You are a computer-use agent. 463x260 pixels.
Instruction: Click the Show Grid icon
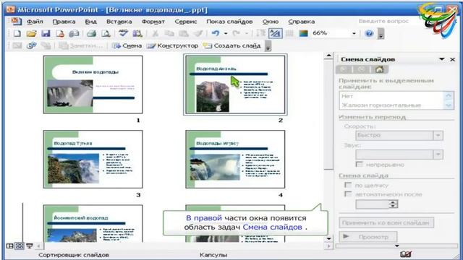click(x=289, y=33)
